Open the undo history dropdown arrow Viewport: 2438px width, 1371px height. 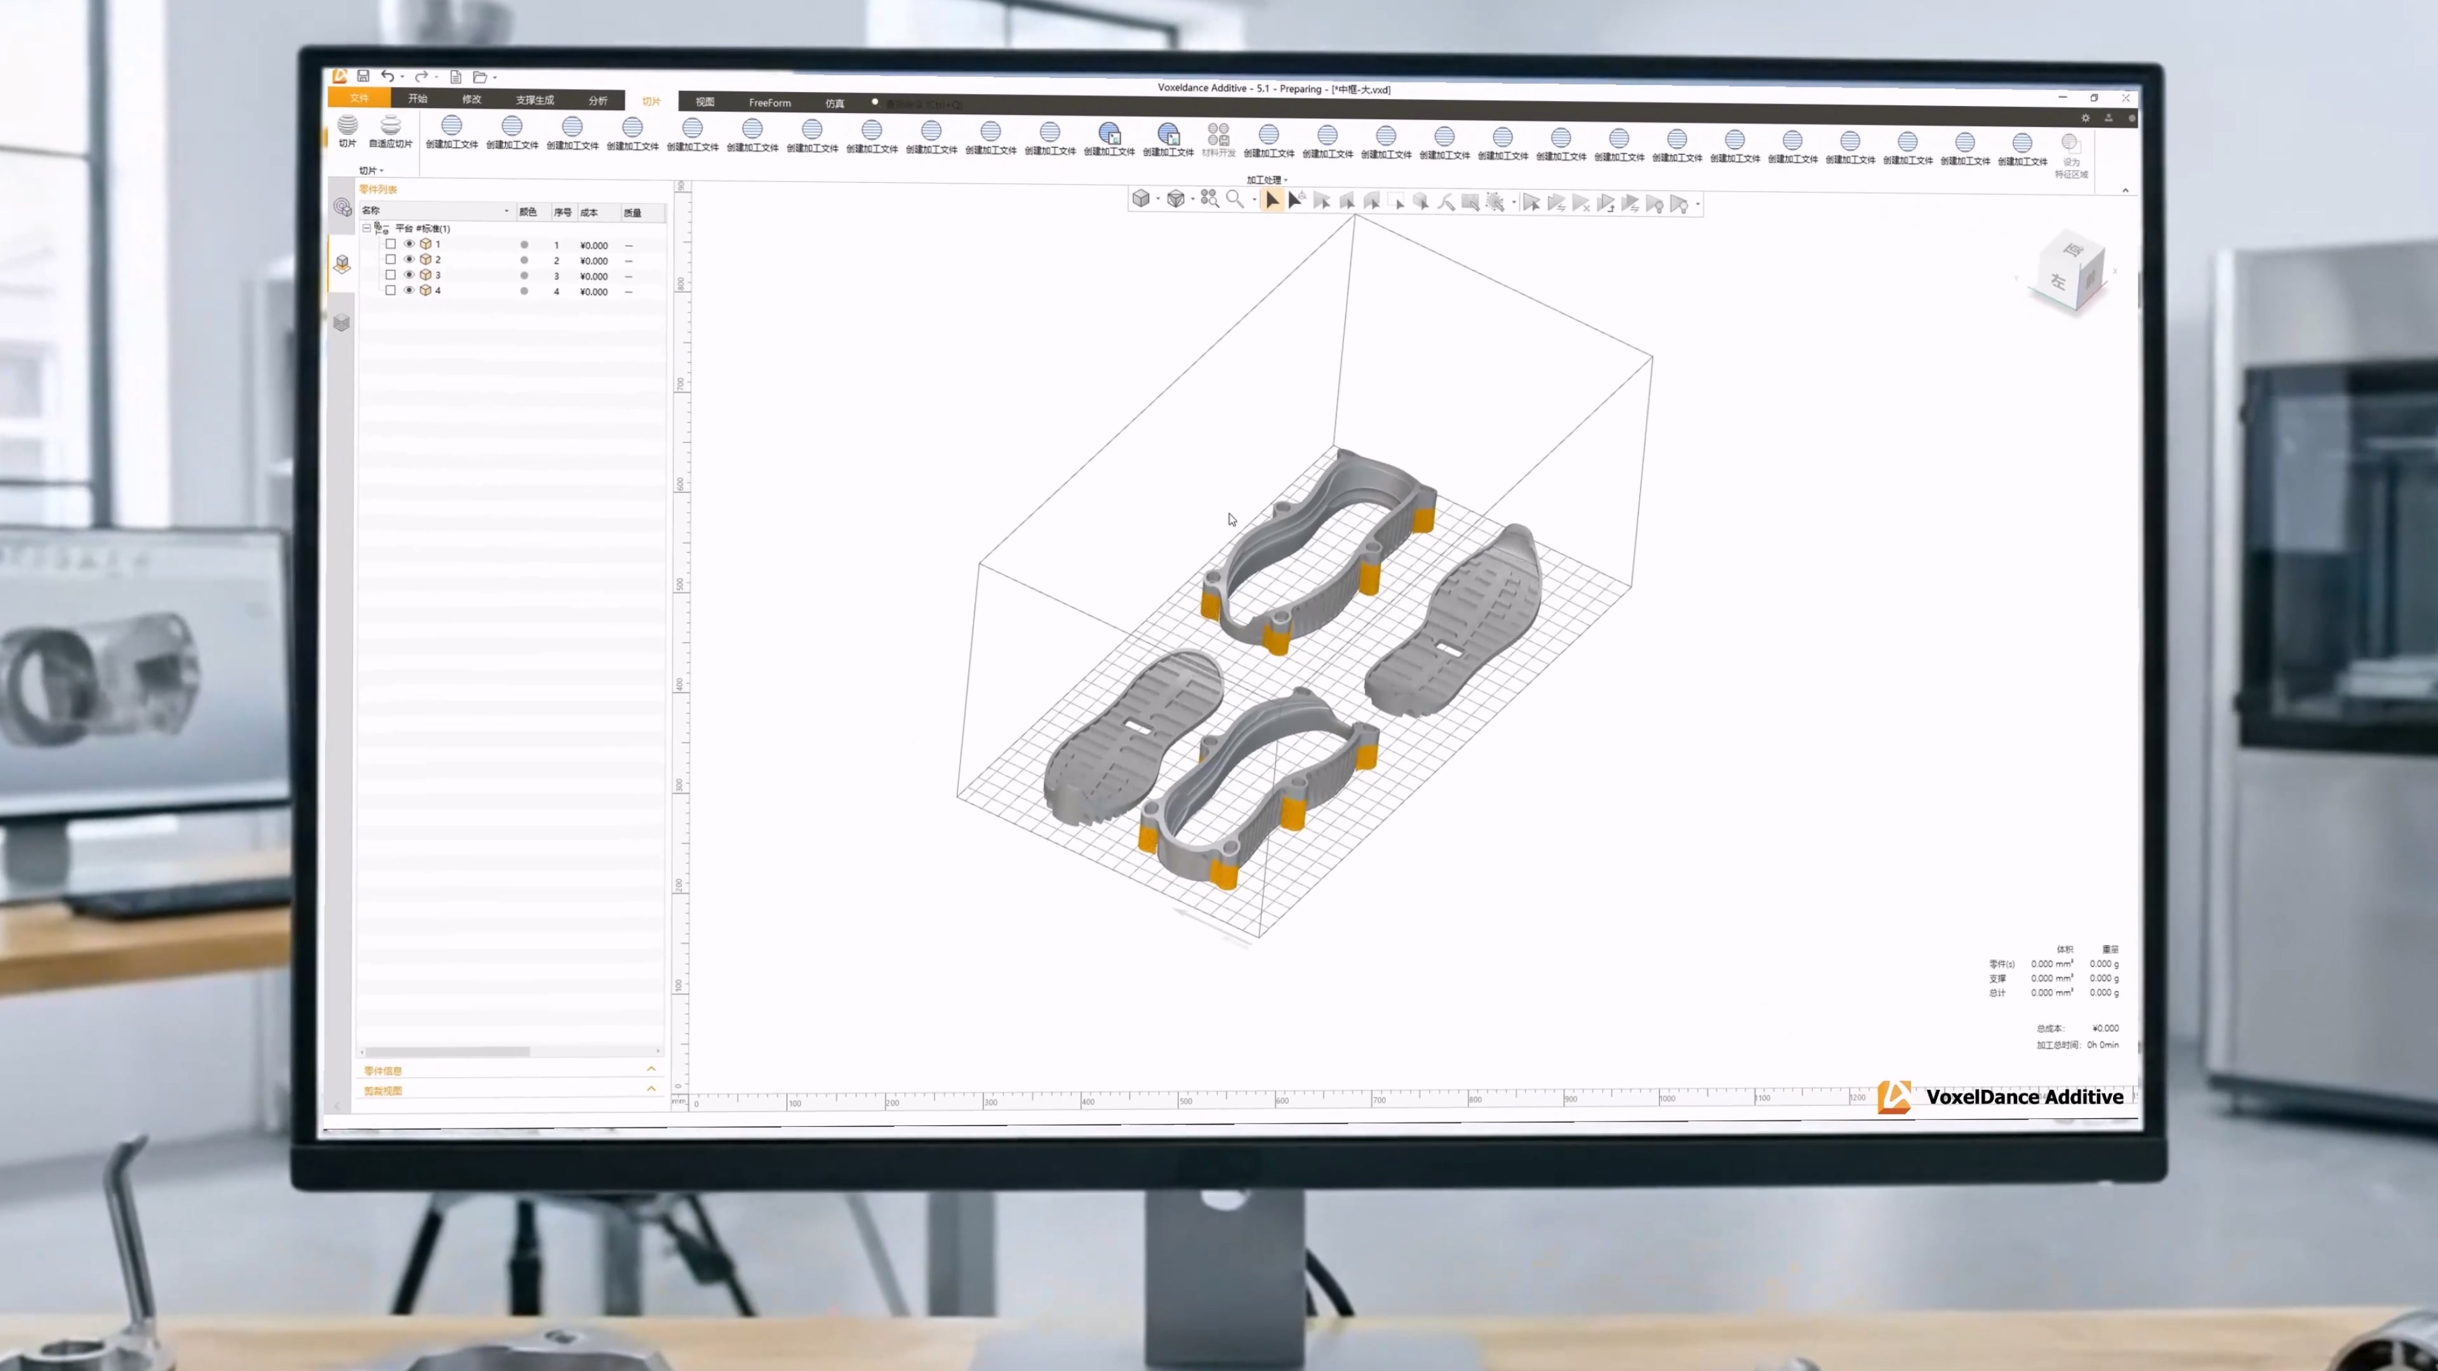(403, 77)
